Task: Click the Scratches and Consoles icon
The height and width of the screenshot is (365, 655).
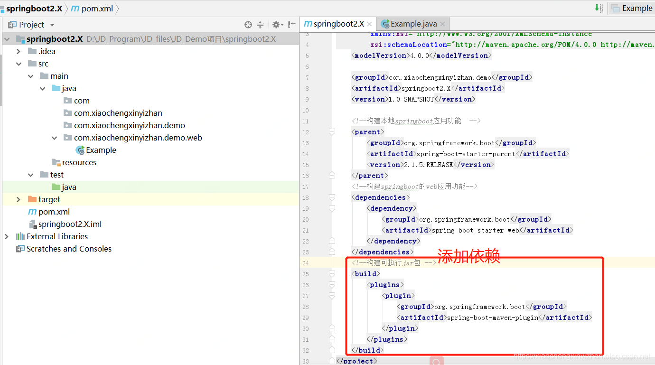Action: [20, 249]
